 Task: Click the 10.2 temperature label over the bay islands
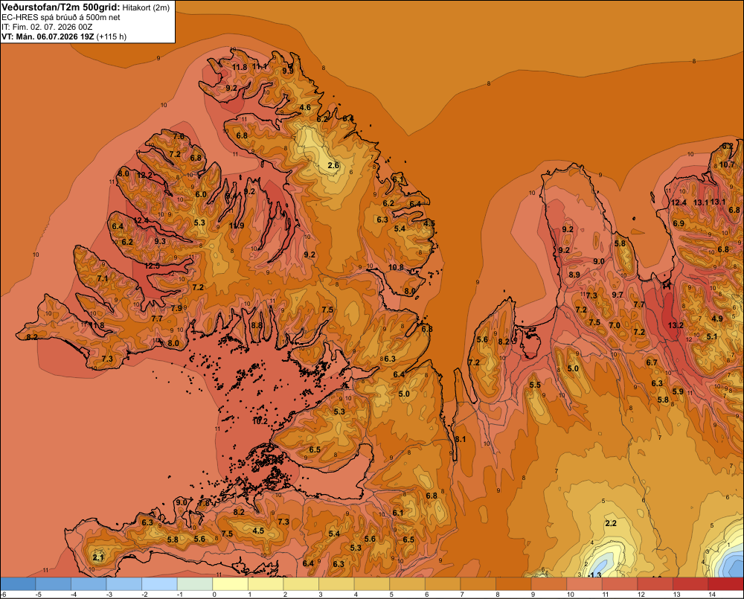(x=260, y=421)
